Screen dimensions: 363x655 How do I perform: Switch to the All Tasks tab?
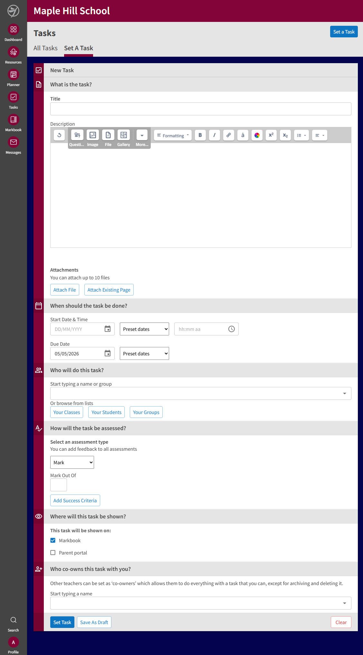pos(45,48)
